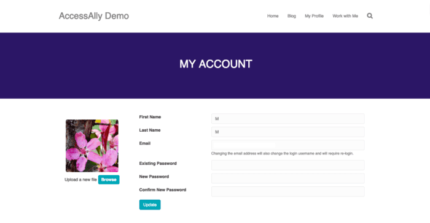Viewport: 430px width, 223px height.
Task: Click the Browse upload button
Action: [x=109, y=180]
